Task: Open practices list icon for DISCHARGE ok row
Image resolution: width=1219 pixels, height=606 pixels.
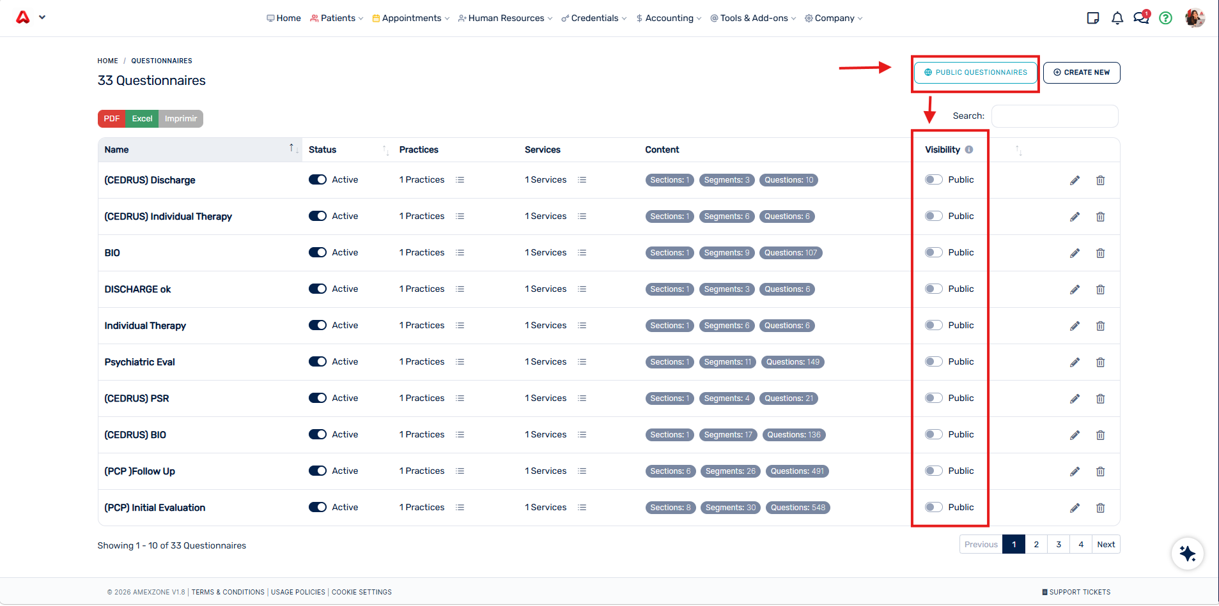Action: [x=460, y=289]
